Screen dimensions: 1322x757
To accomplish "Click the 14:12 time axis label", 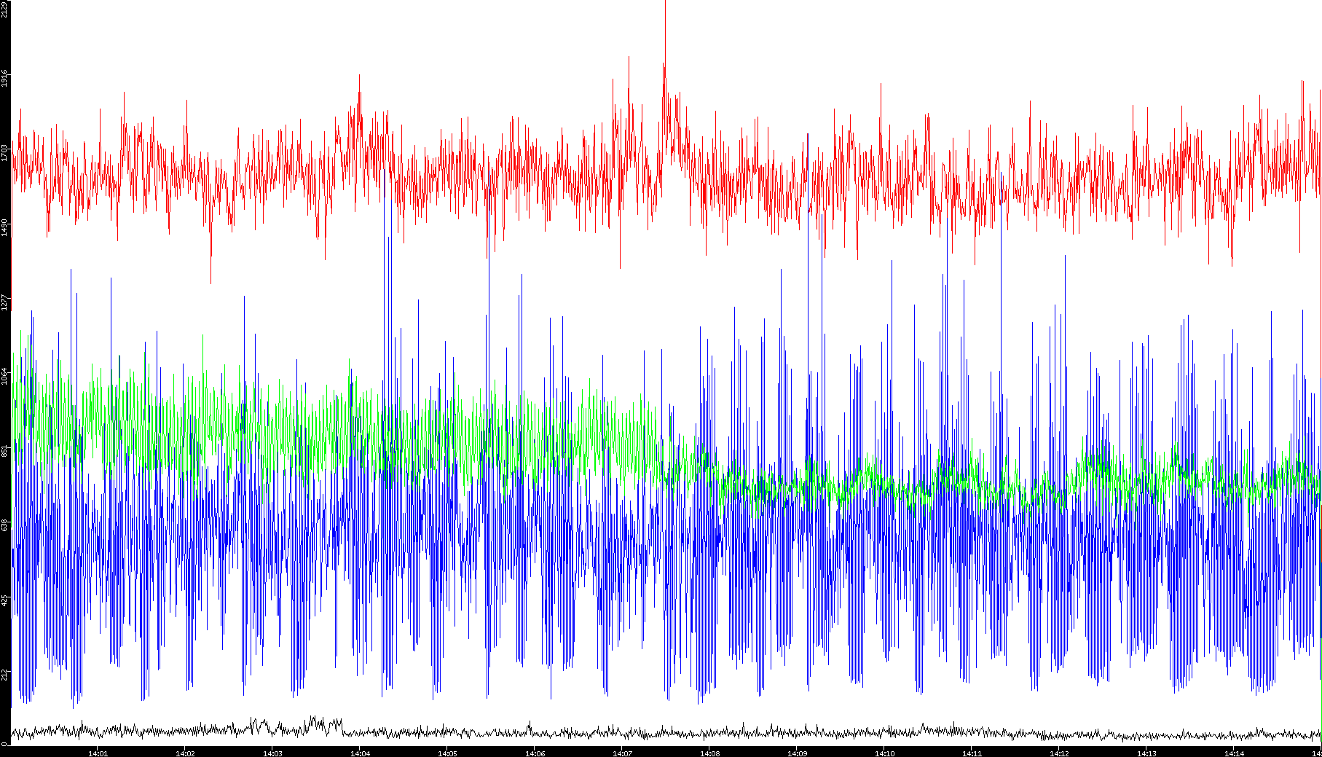I will coord(1059,753).
